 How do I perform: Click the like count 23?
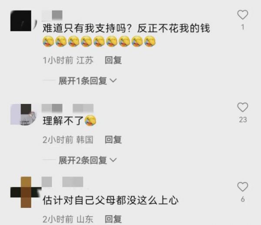point(243,120)
